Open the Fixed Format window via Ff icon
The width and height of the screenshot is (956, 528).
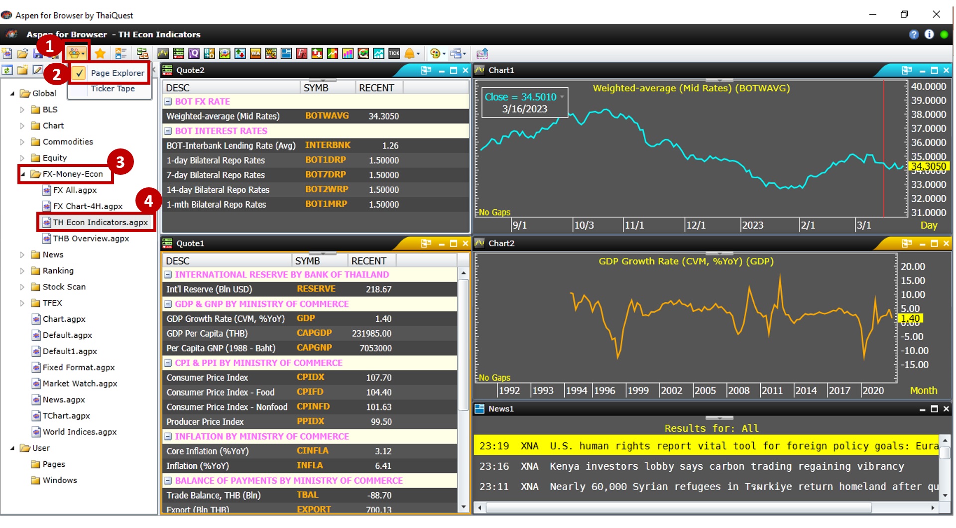pyautogui.click(x=302, y=53)
